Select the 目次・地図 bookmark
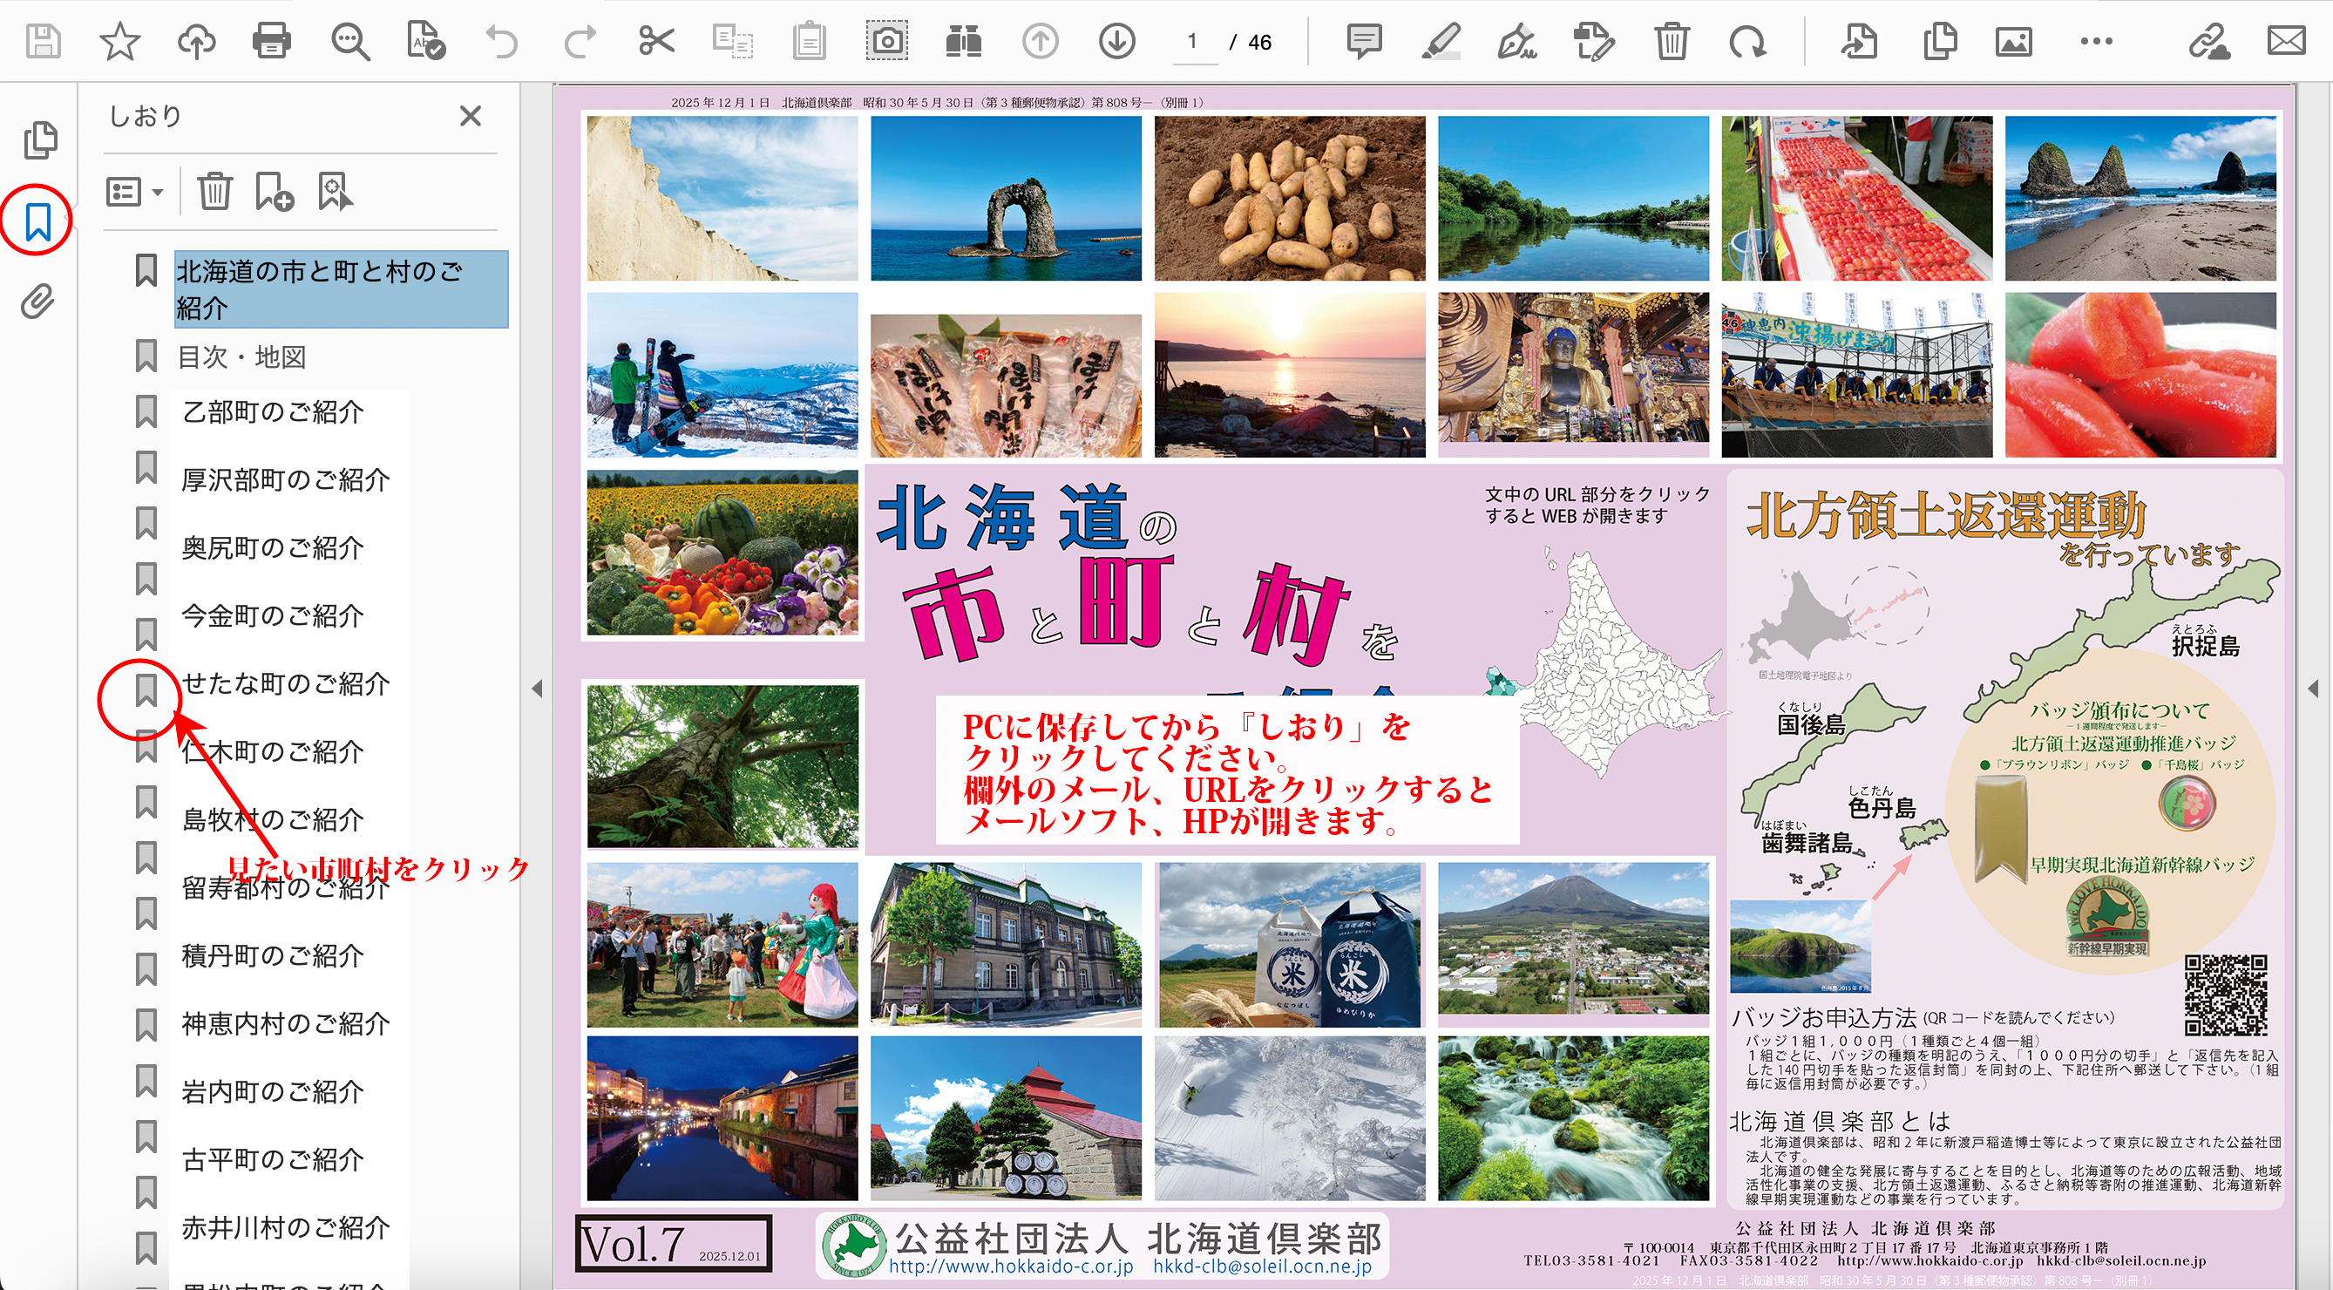 click(x=241, y=356)
